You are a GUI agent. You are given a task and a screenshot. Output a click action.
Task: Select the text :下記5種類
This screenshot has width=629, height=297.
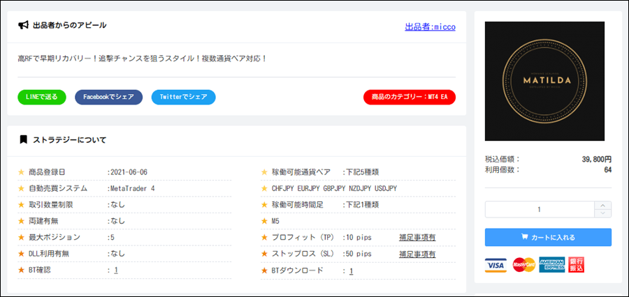click(360, 172)
